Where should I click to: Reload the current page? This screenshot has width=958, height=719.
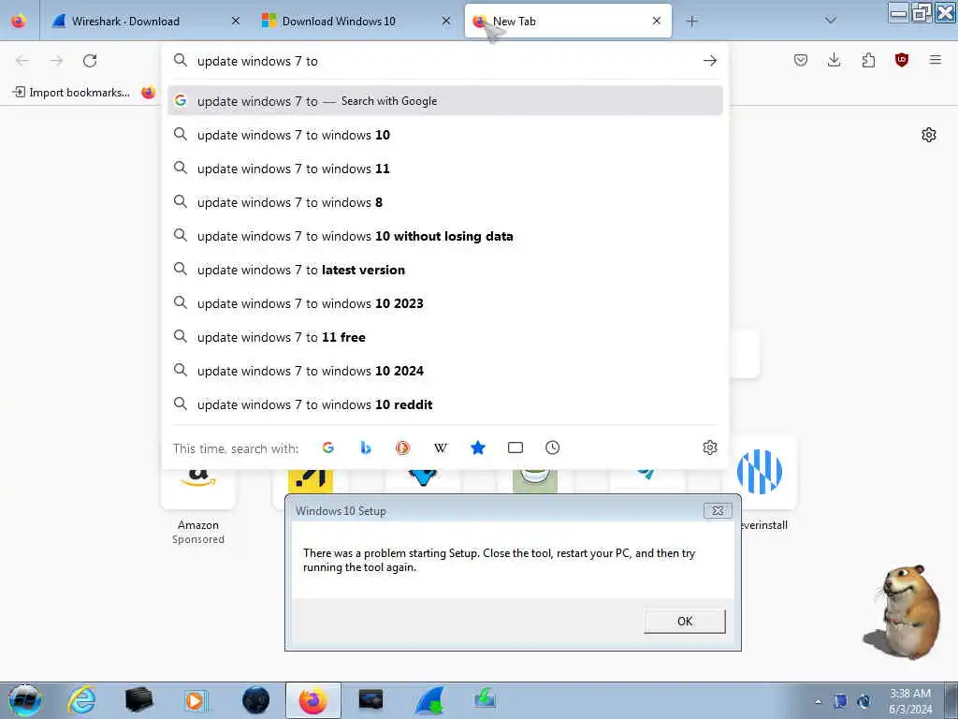(90, 61)
